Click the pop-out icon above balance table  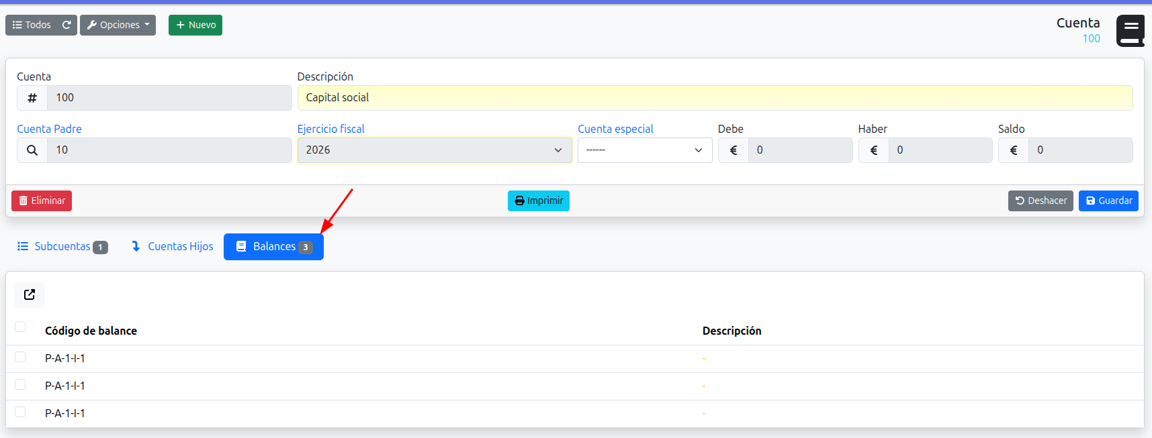30,294
